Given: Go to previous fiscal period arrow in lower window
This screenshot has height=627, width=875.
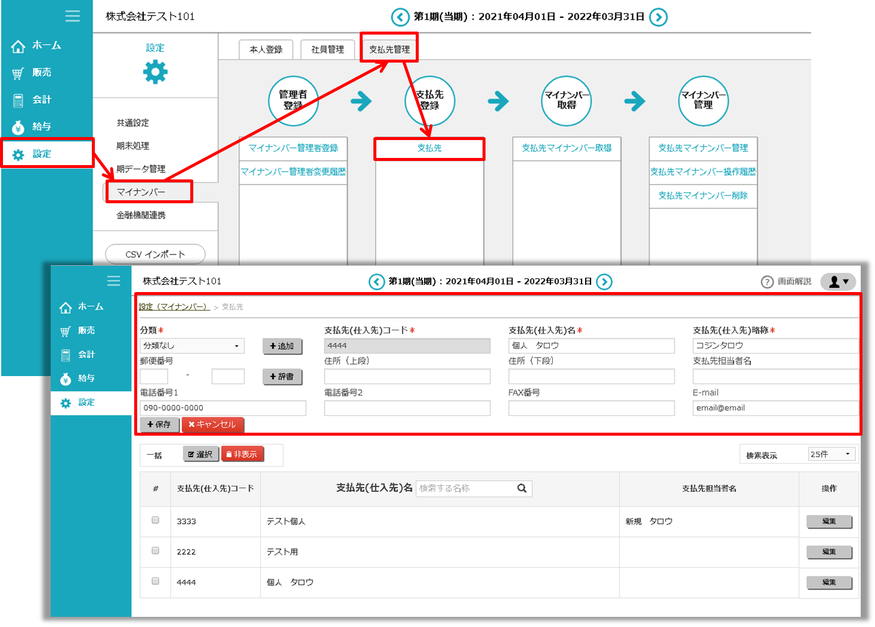Looking at the screenshot, I should [x=376, y=281].
